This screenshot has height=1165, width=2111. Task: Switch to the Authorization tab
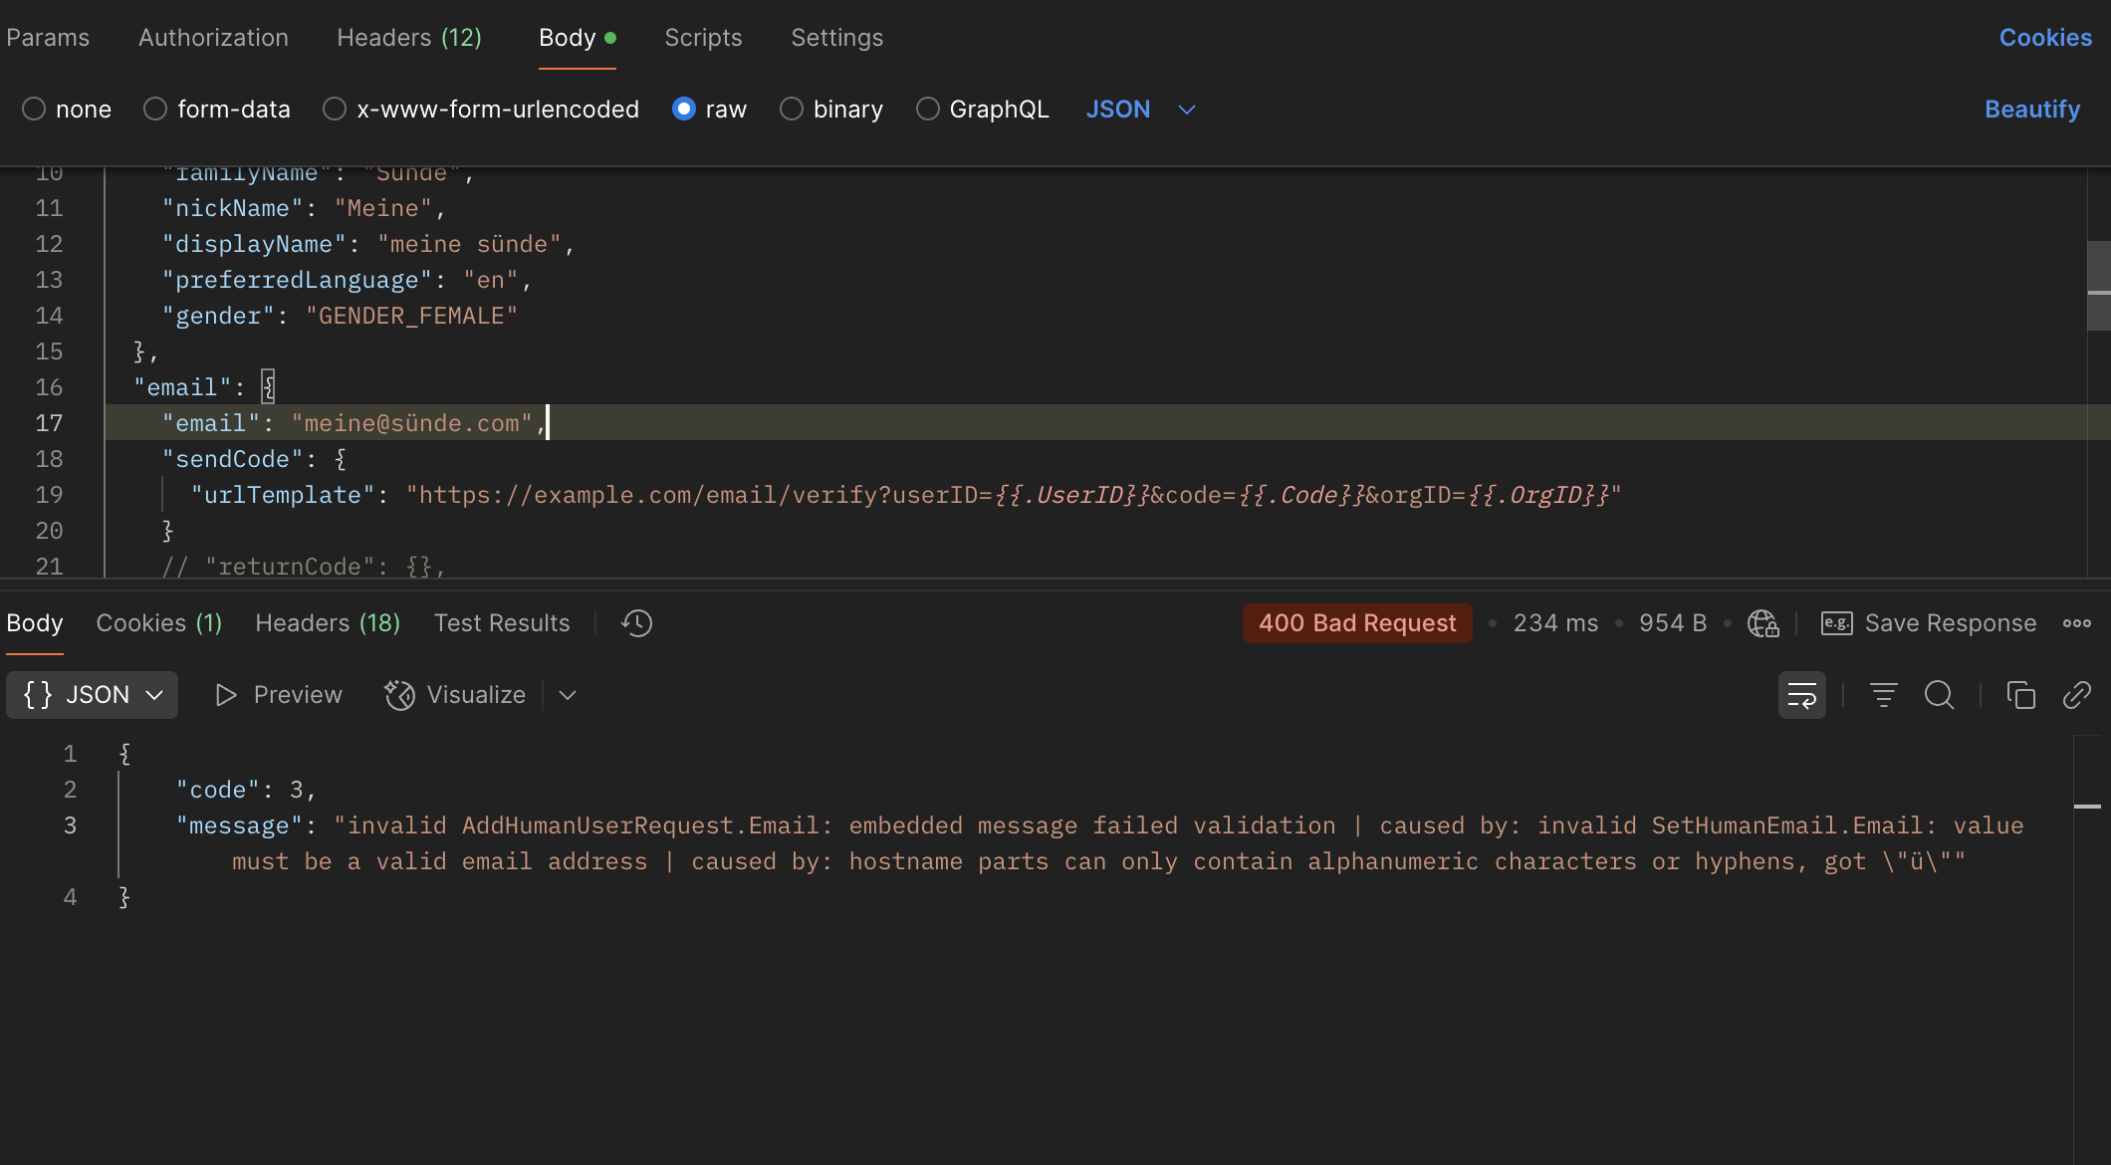[x=213, y=38]
